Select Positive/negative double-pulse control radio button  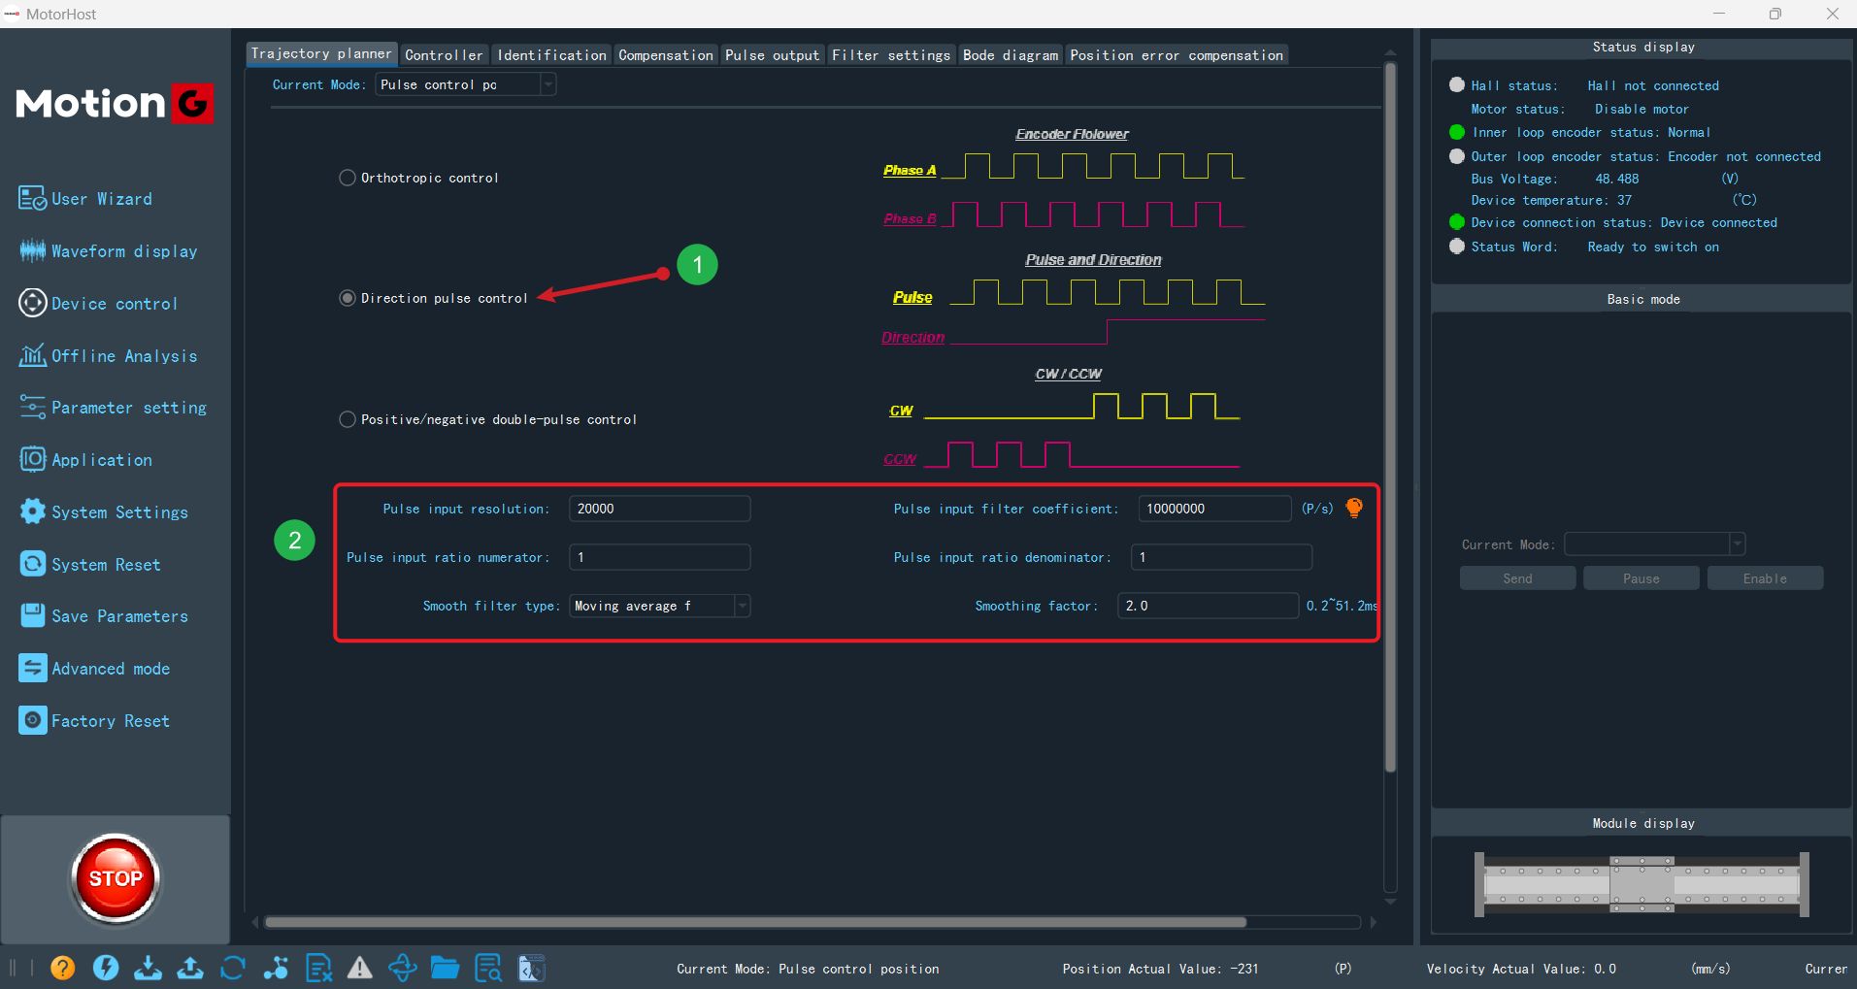pos(347,419)
